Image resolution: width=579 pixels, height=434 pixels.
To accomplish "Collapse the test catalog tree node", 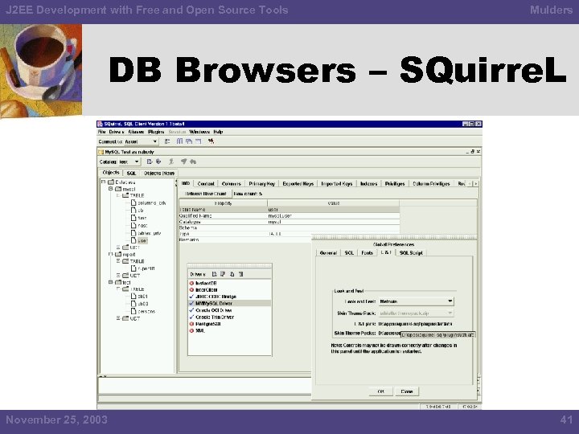I will coord(110,282).
